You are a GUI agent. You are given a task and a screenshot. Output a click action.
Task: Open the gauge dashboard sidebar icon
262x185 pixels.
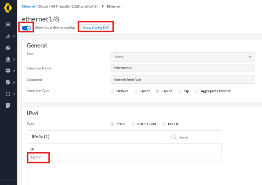8,48
